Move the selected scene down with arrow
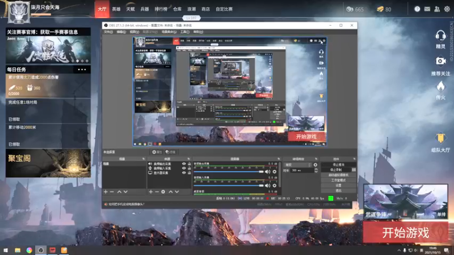The width and height of the screenshot is (454, 255). pos(125,192)
